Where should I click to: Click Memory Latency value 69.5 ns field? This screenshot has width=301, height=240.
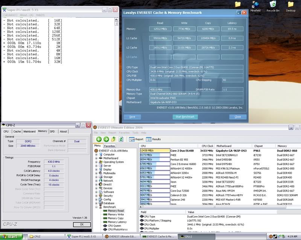pyautogui.click(x=232, y=29)
